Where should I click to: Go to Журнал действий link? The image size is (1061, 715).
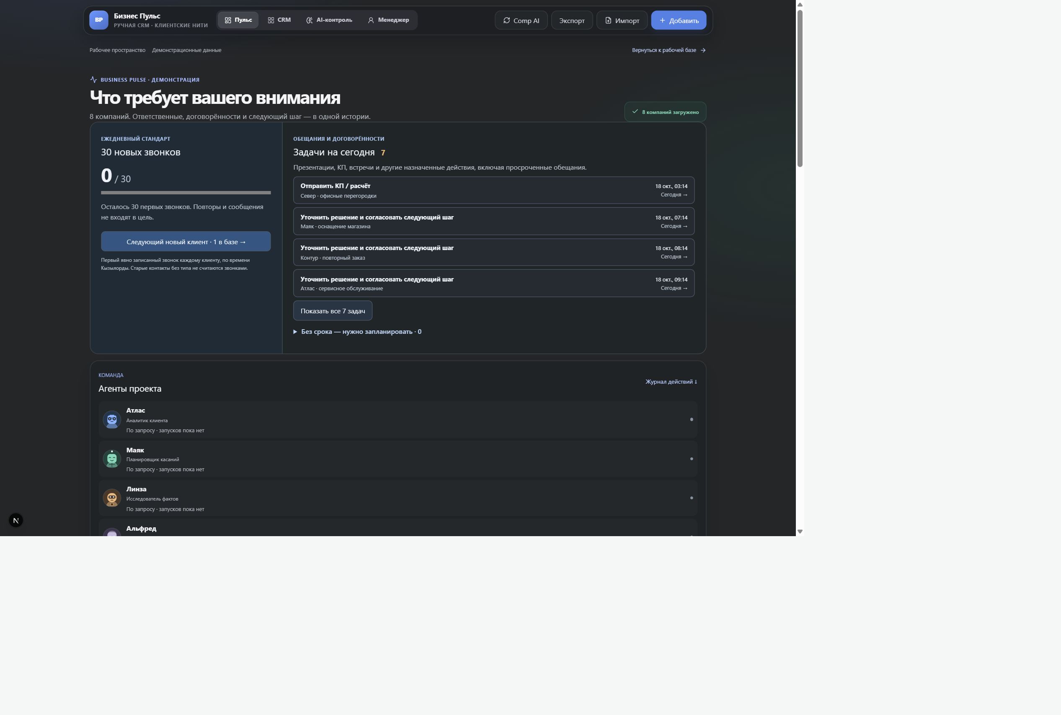671,382
